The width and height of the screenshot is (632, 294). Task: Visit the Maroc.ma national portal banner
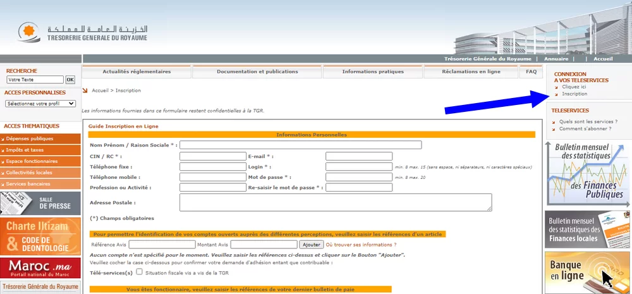(40, 268)
